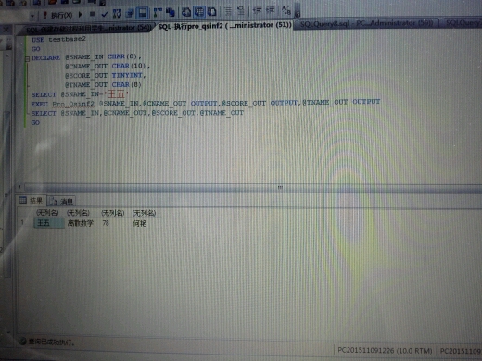Increase indent of selected code
This screenshot has height=361, width=482.
click(271, 10)
